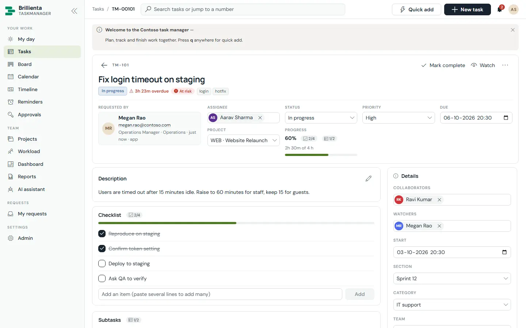
Task: Open My day in the sidebar
Action: (x=42, y=39)
